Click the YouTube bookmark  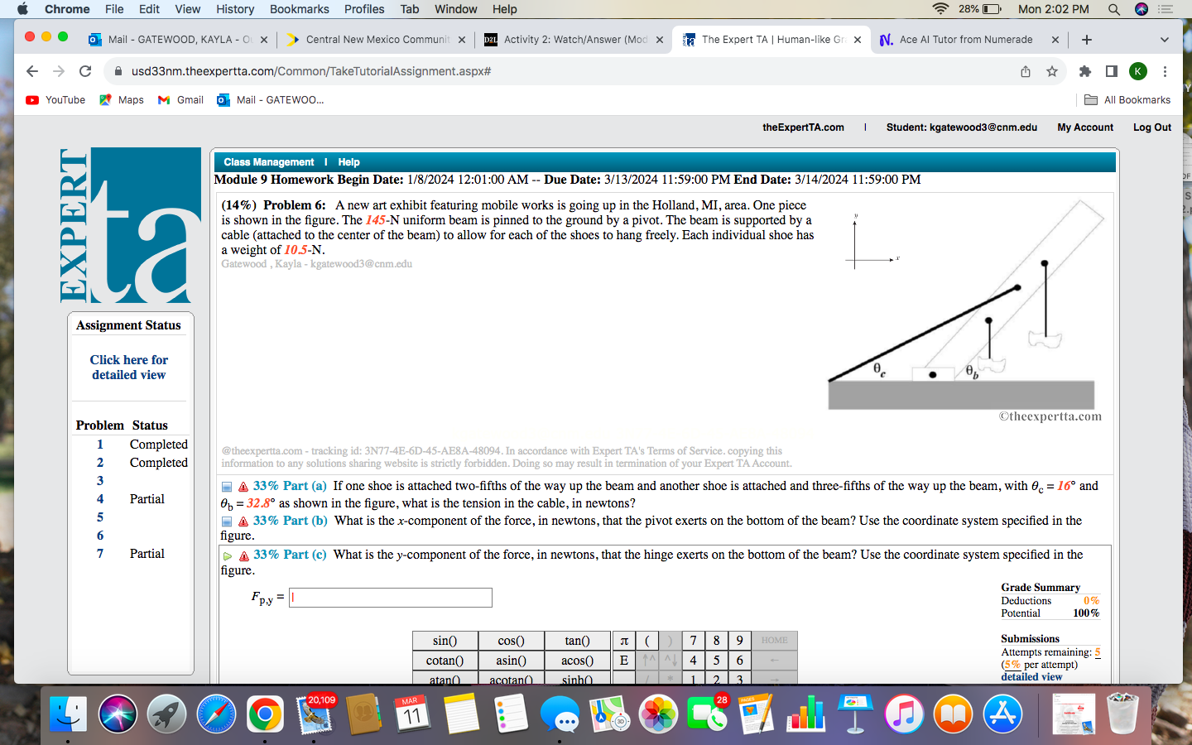point(55,100)
